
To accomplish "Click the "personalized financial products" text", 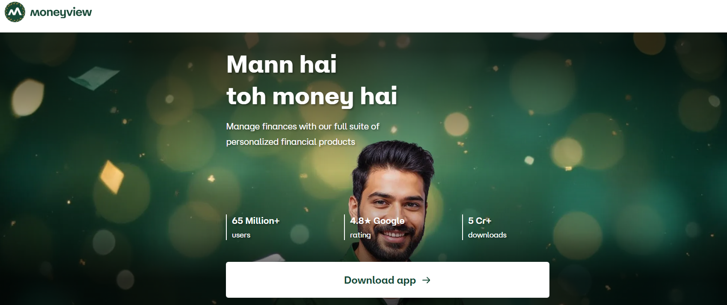I will (291, 142).
